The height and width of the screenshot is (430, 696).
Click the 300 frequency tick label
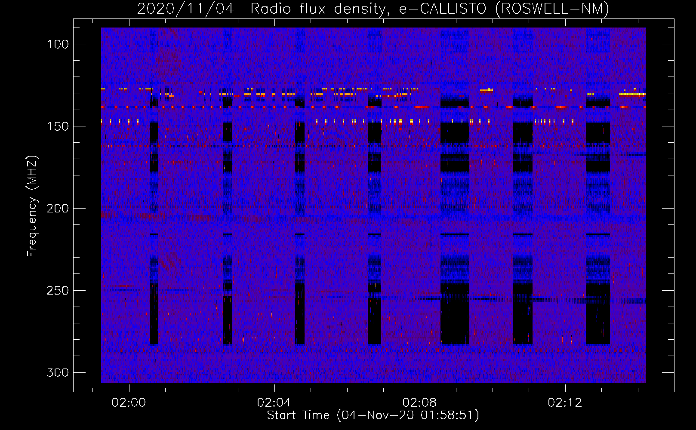[x=58, y=372]
